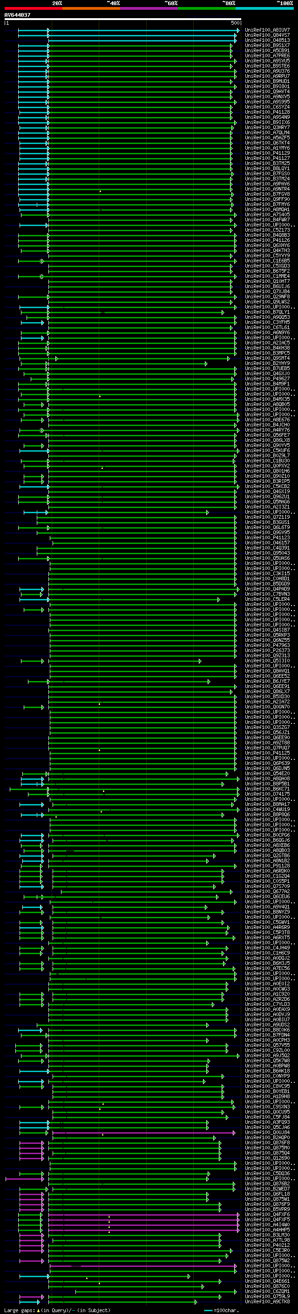The image size is (298, 1314).
Task: Open the UniRef100_O74175 entry
Action: point(267,794)
